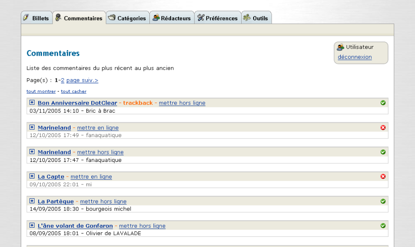Screen dimensions: 415x247
Task: Put La Capte comment online
Action: 91,177
